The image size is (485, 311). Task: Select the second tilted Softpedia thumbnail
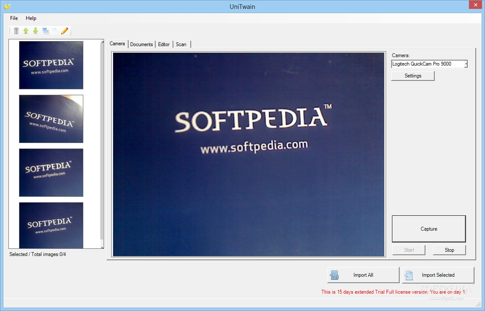click(x=51, y=119)
